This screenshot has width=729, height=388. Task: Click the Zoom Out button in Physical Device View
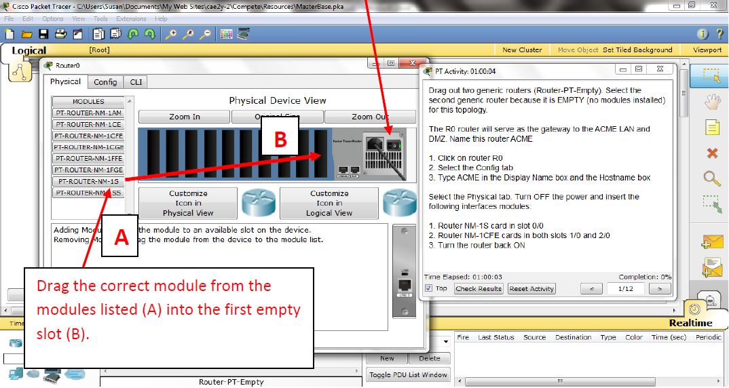(x=370, y=117)
